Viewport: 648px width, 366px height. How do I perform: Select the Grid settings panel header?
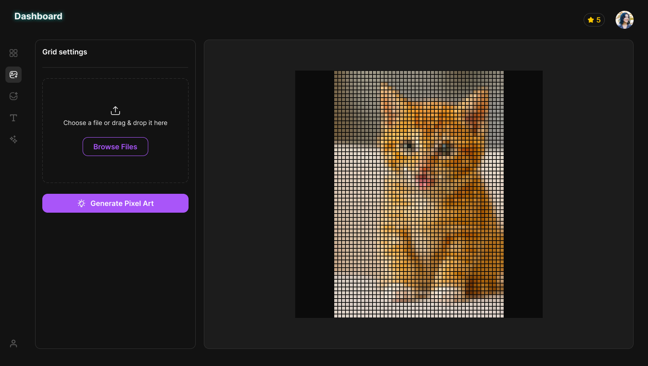tap(64, 52)
